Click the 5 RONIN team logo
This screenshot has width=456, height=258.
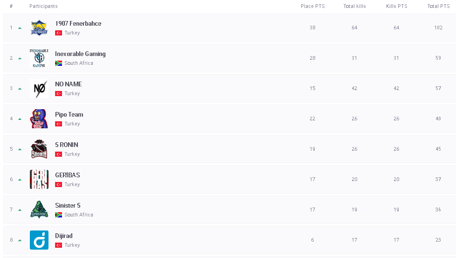(39, 149)
